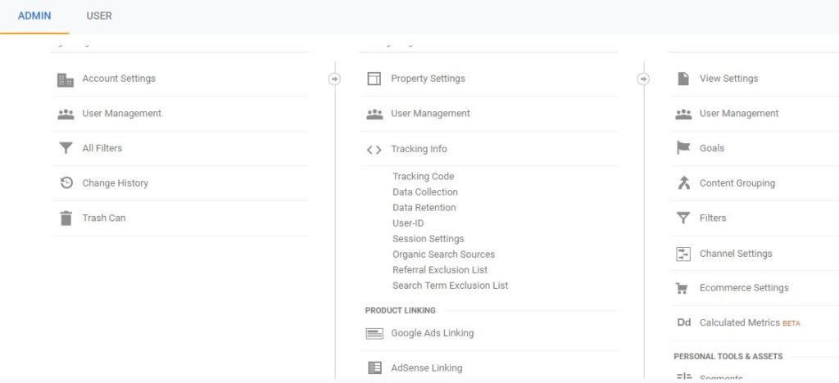839x383 pixels.
Task: Click the Account Settings building icon
Action: click(x=66, y=79)
